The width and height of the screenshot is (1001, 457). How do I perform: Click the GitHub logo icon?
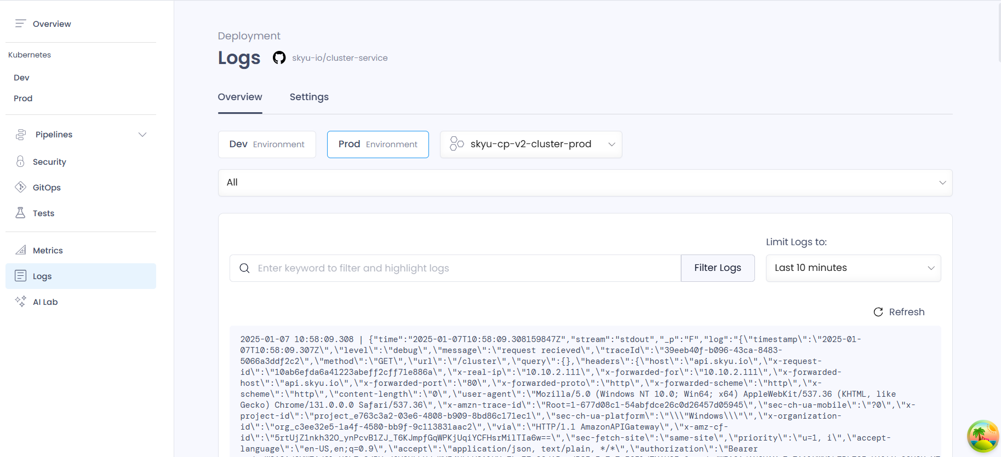[279, 57]
